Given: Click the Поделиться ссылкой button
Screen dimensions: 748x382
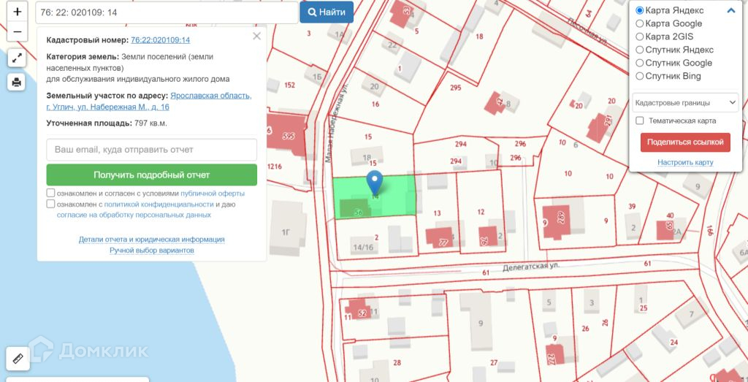Looking at the screenshot, I should [685, 142].
